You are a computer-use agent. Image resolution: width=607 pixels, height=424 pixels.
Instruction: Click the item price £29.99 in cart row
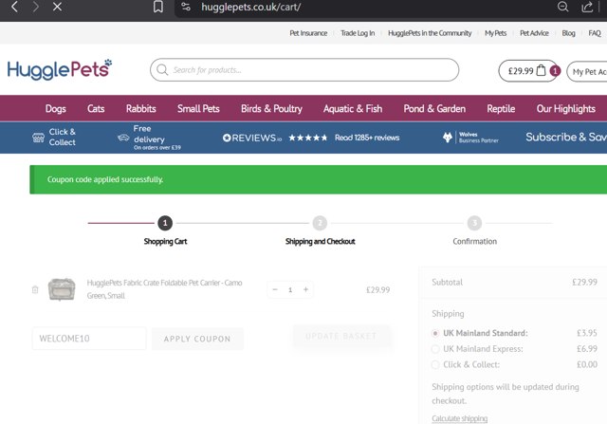pyautogui.click(x=377, y=290)
